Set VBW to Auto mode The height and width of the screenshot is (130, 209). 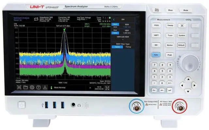click(x=115, y=33)
